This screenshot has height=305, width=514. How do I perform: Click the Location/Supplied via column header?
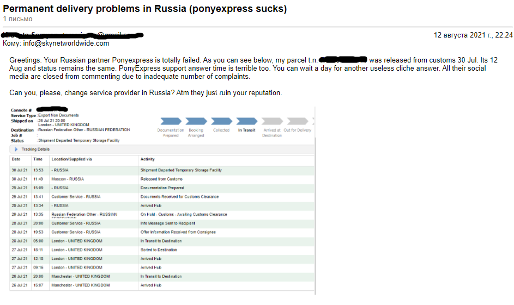[71, 159]
